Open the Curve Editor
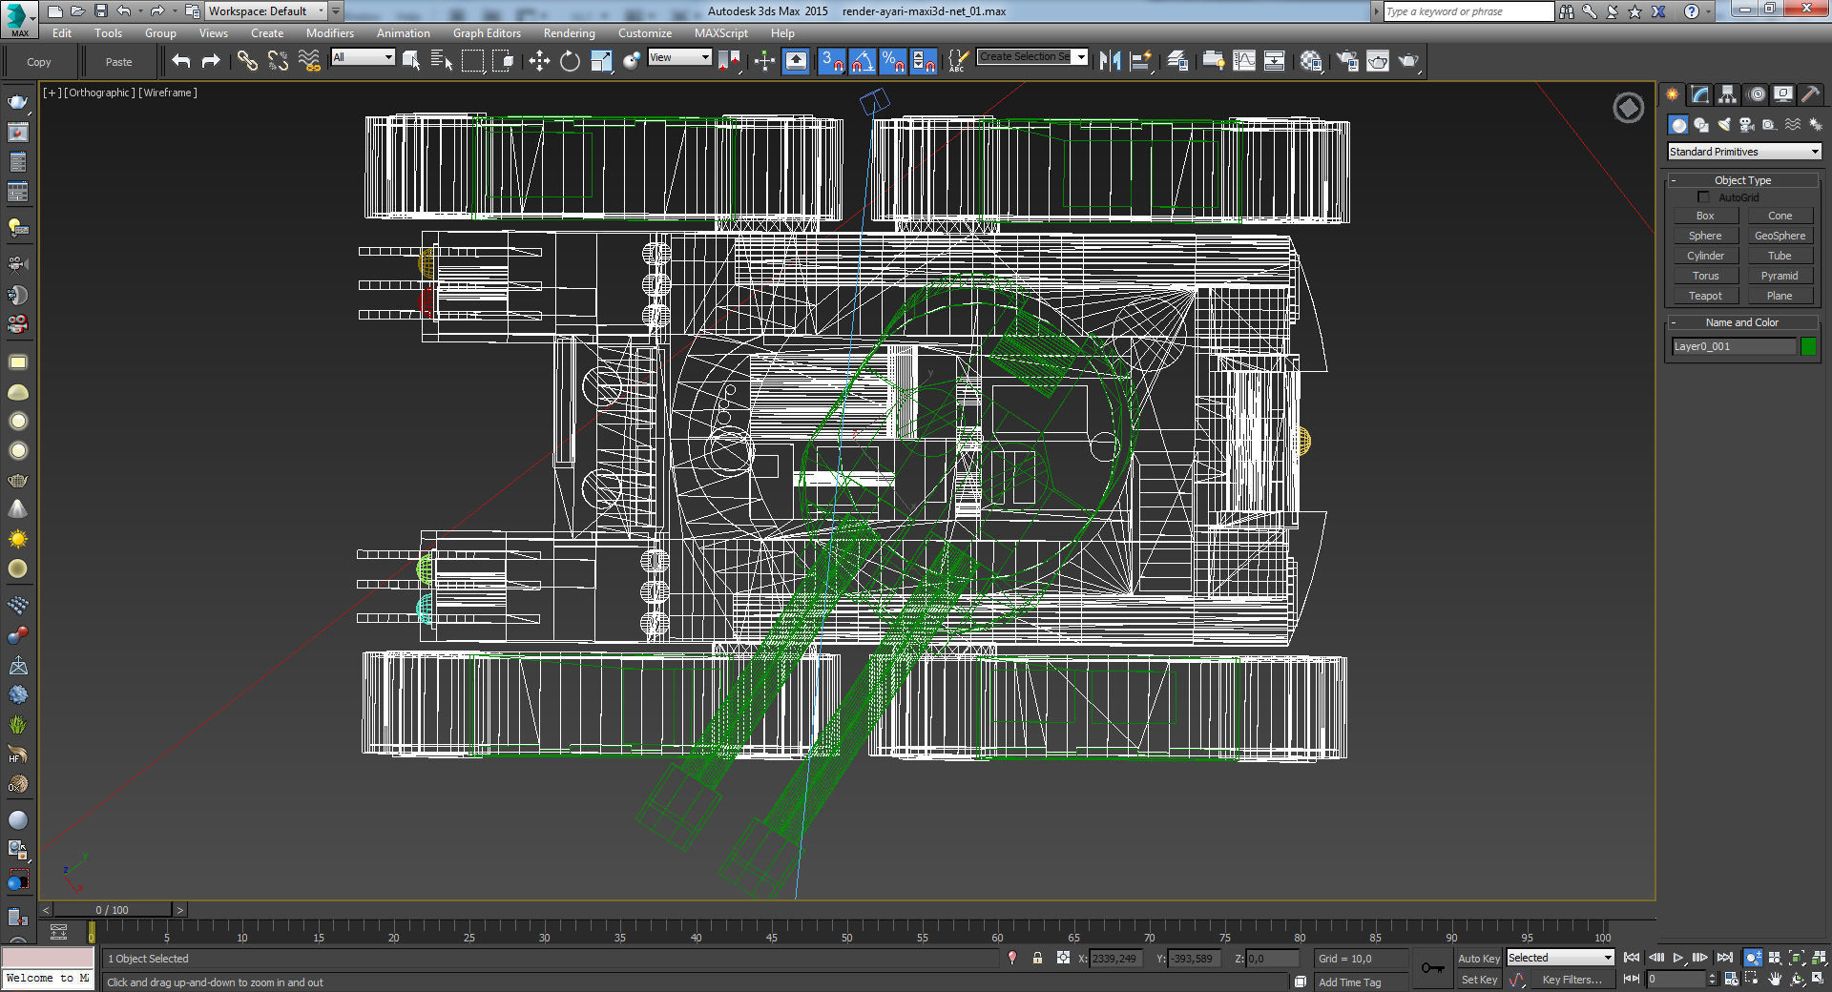 tap(1244, 61)
